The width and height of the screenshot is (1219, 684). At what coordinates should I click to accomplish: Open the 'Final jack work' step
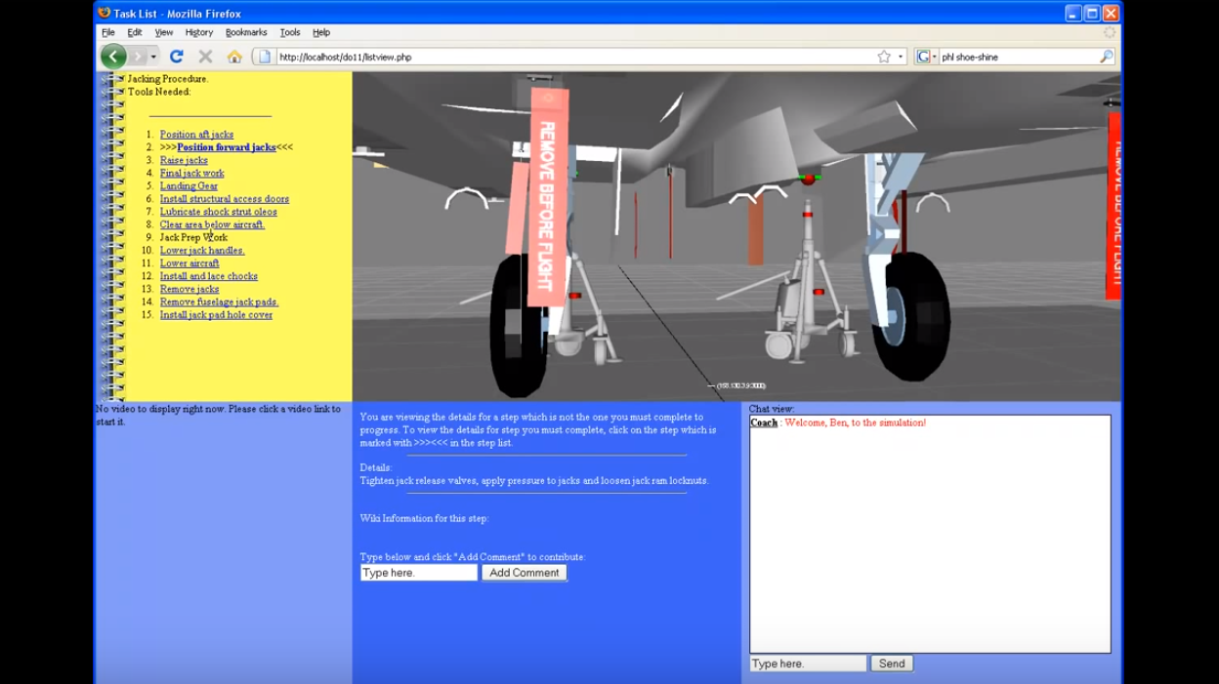click(192, 173)
